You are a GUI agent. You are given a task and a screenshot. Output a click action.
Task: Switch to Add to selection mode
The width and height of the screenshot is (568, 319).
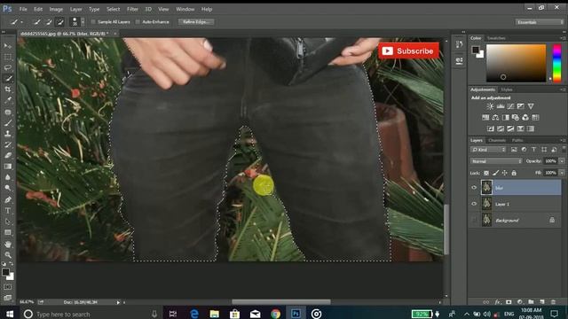[x=49, y=22]
